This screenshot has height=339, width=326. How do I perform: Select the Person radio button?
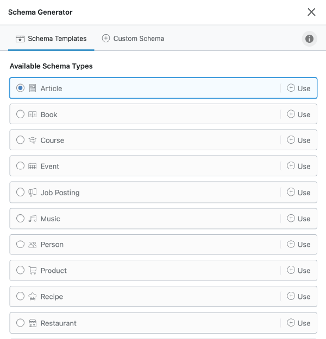(21, 245)
